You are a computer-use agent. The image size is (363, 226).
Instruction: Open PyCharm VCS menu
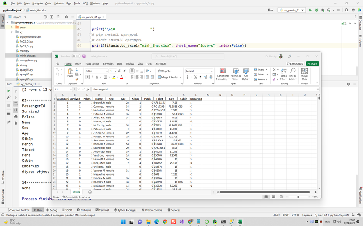tap(85, 4)
